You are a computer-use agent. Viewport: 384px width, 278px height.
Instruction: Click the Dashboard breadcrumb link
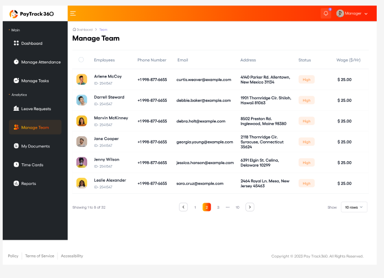click(84, 29)
